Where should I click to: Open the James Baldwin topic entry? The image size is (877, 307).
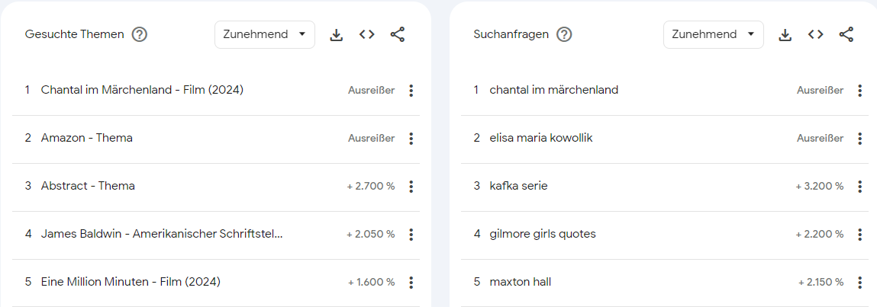tap(162, 234)
